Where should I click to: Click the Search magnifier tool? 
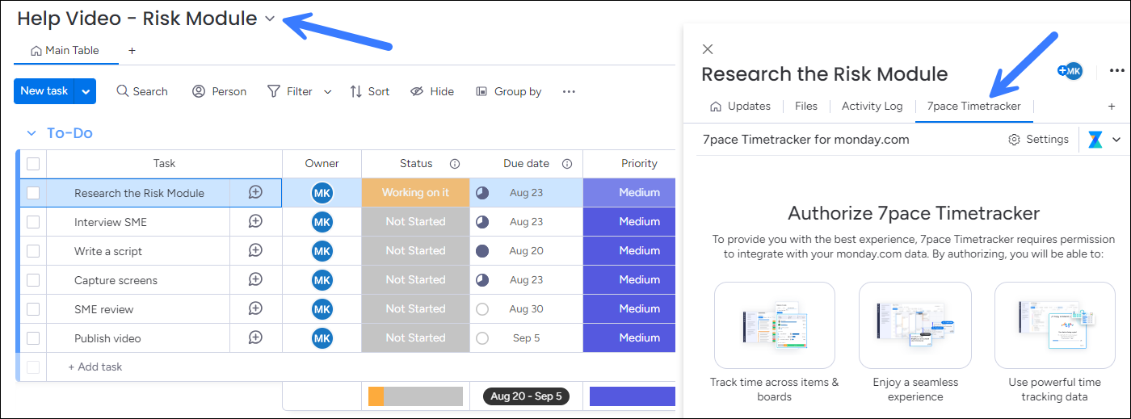pyautogui.click(x=142, y=91)
